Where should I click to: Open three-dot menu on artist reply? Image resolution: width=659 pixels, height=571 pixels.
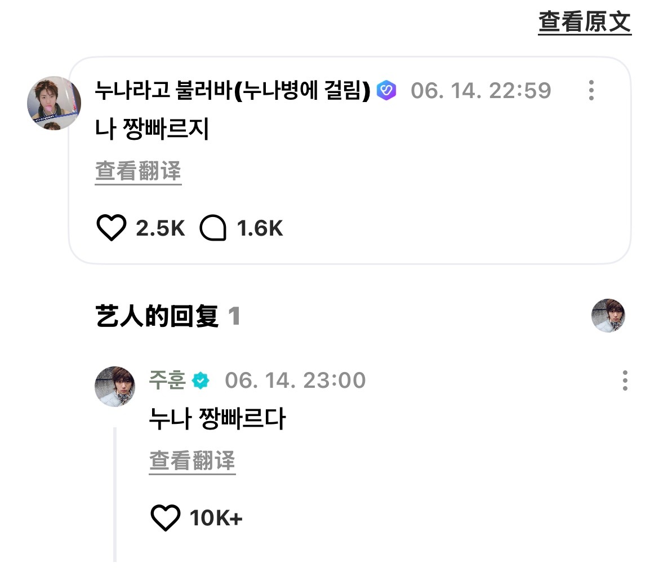click(x=625, y=380)
